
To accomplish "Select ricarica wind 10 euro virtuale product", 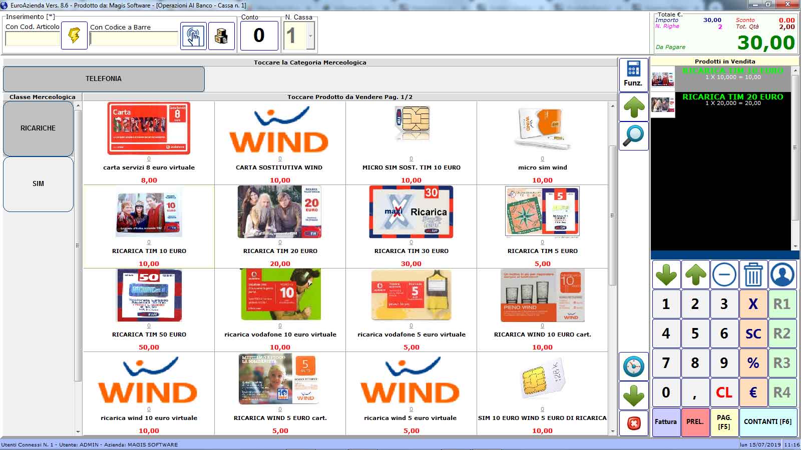I will pos(149,393).
